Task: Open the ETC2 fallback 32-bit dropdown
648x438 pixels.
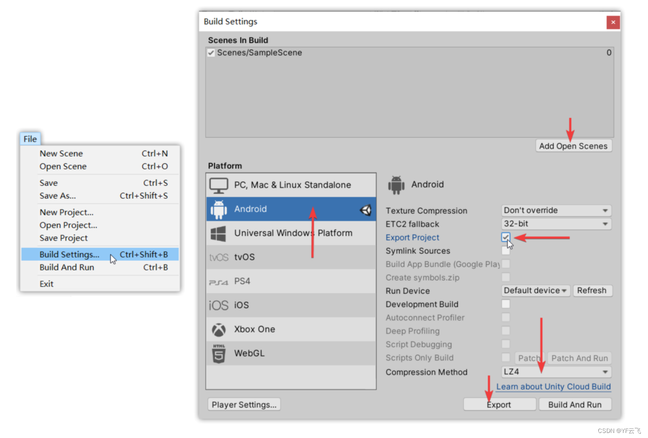Action: (x=556, y=224)
